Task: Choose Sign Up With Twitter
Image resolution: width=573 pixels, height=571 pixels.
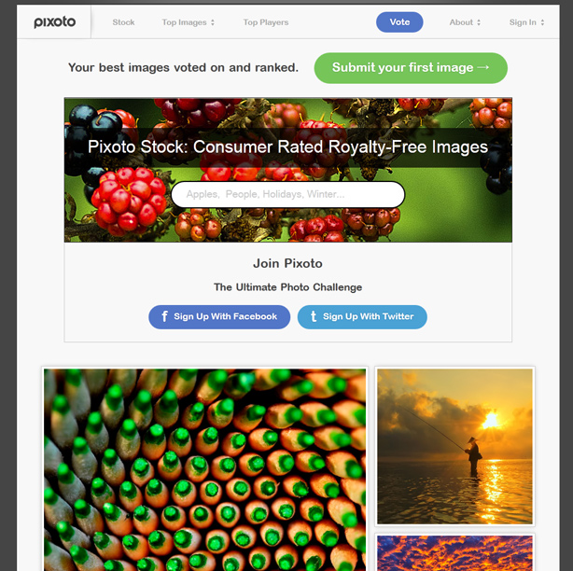Action: tap(362, 316)
